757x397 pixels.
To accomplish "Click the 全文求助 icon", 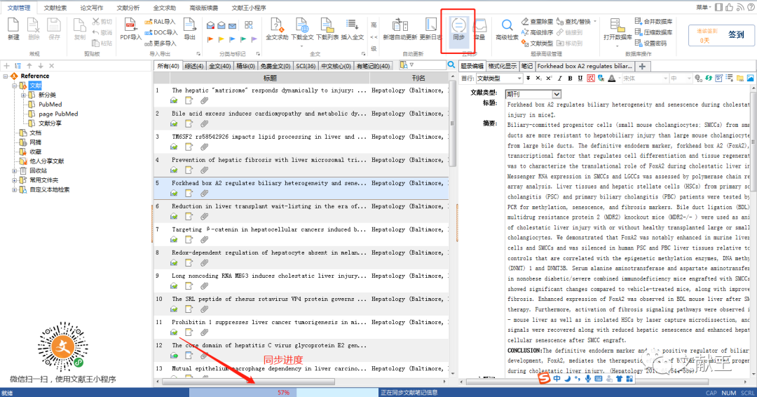I will pos(277,29).
